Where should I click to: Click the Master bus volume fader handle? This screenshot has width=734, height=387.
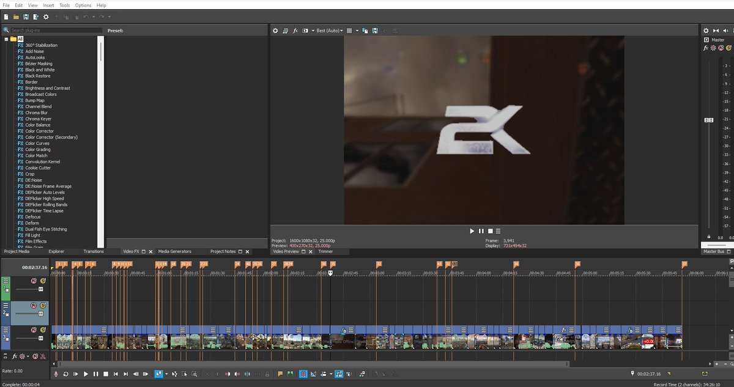coord(709,120)
